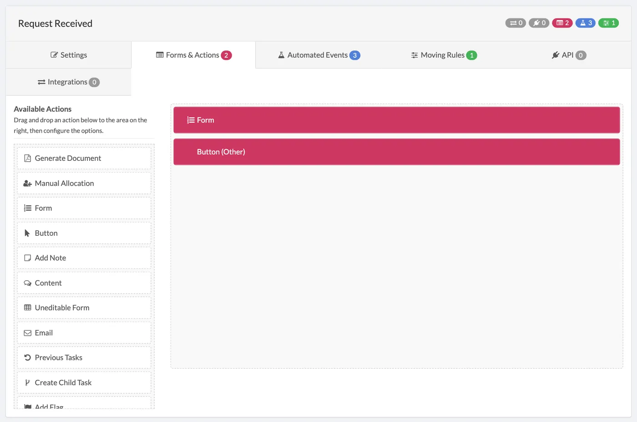Viewport: 637px width, 422px height.
Task: Click the branch icon beside Create Child Task
Action: [x=27, y=382]
